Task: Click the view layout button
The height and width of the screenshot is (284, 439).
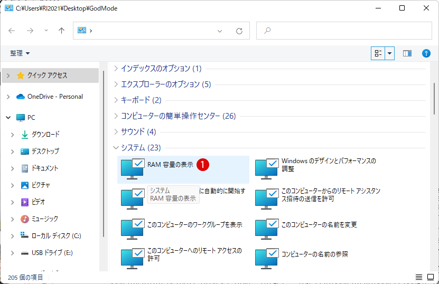Action: click(x=378, y=53)
